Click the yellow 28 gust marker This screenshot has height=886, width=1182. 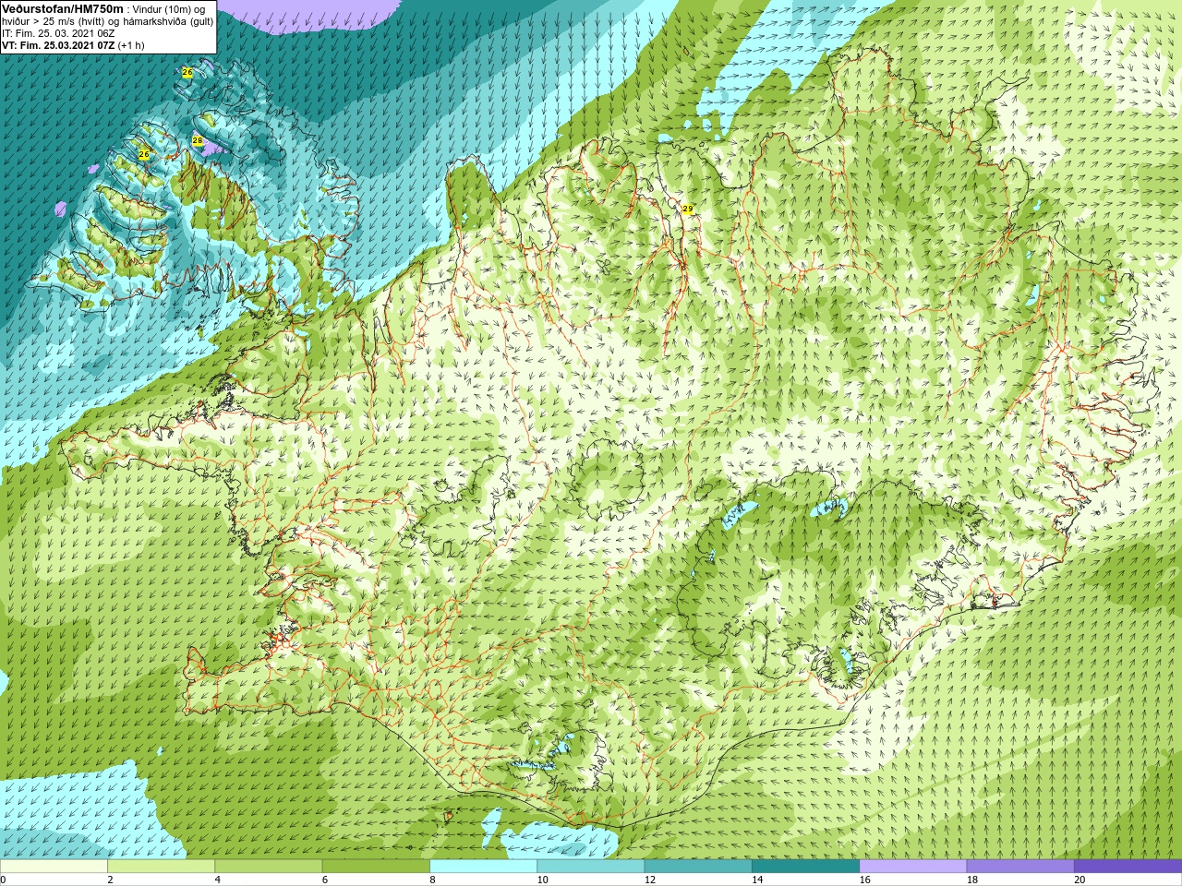[x=198, y=140]
